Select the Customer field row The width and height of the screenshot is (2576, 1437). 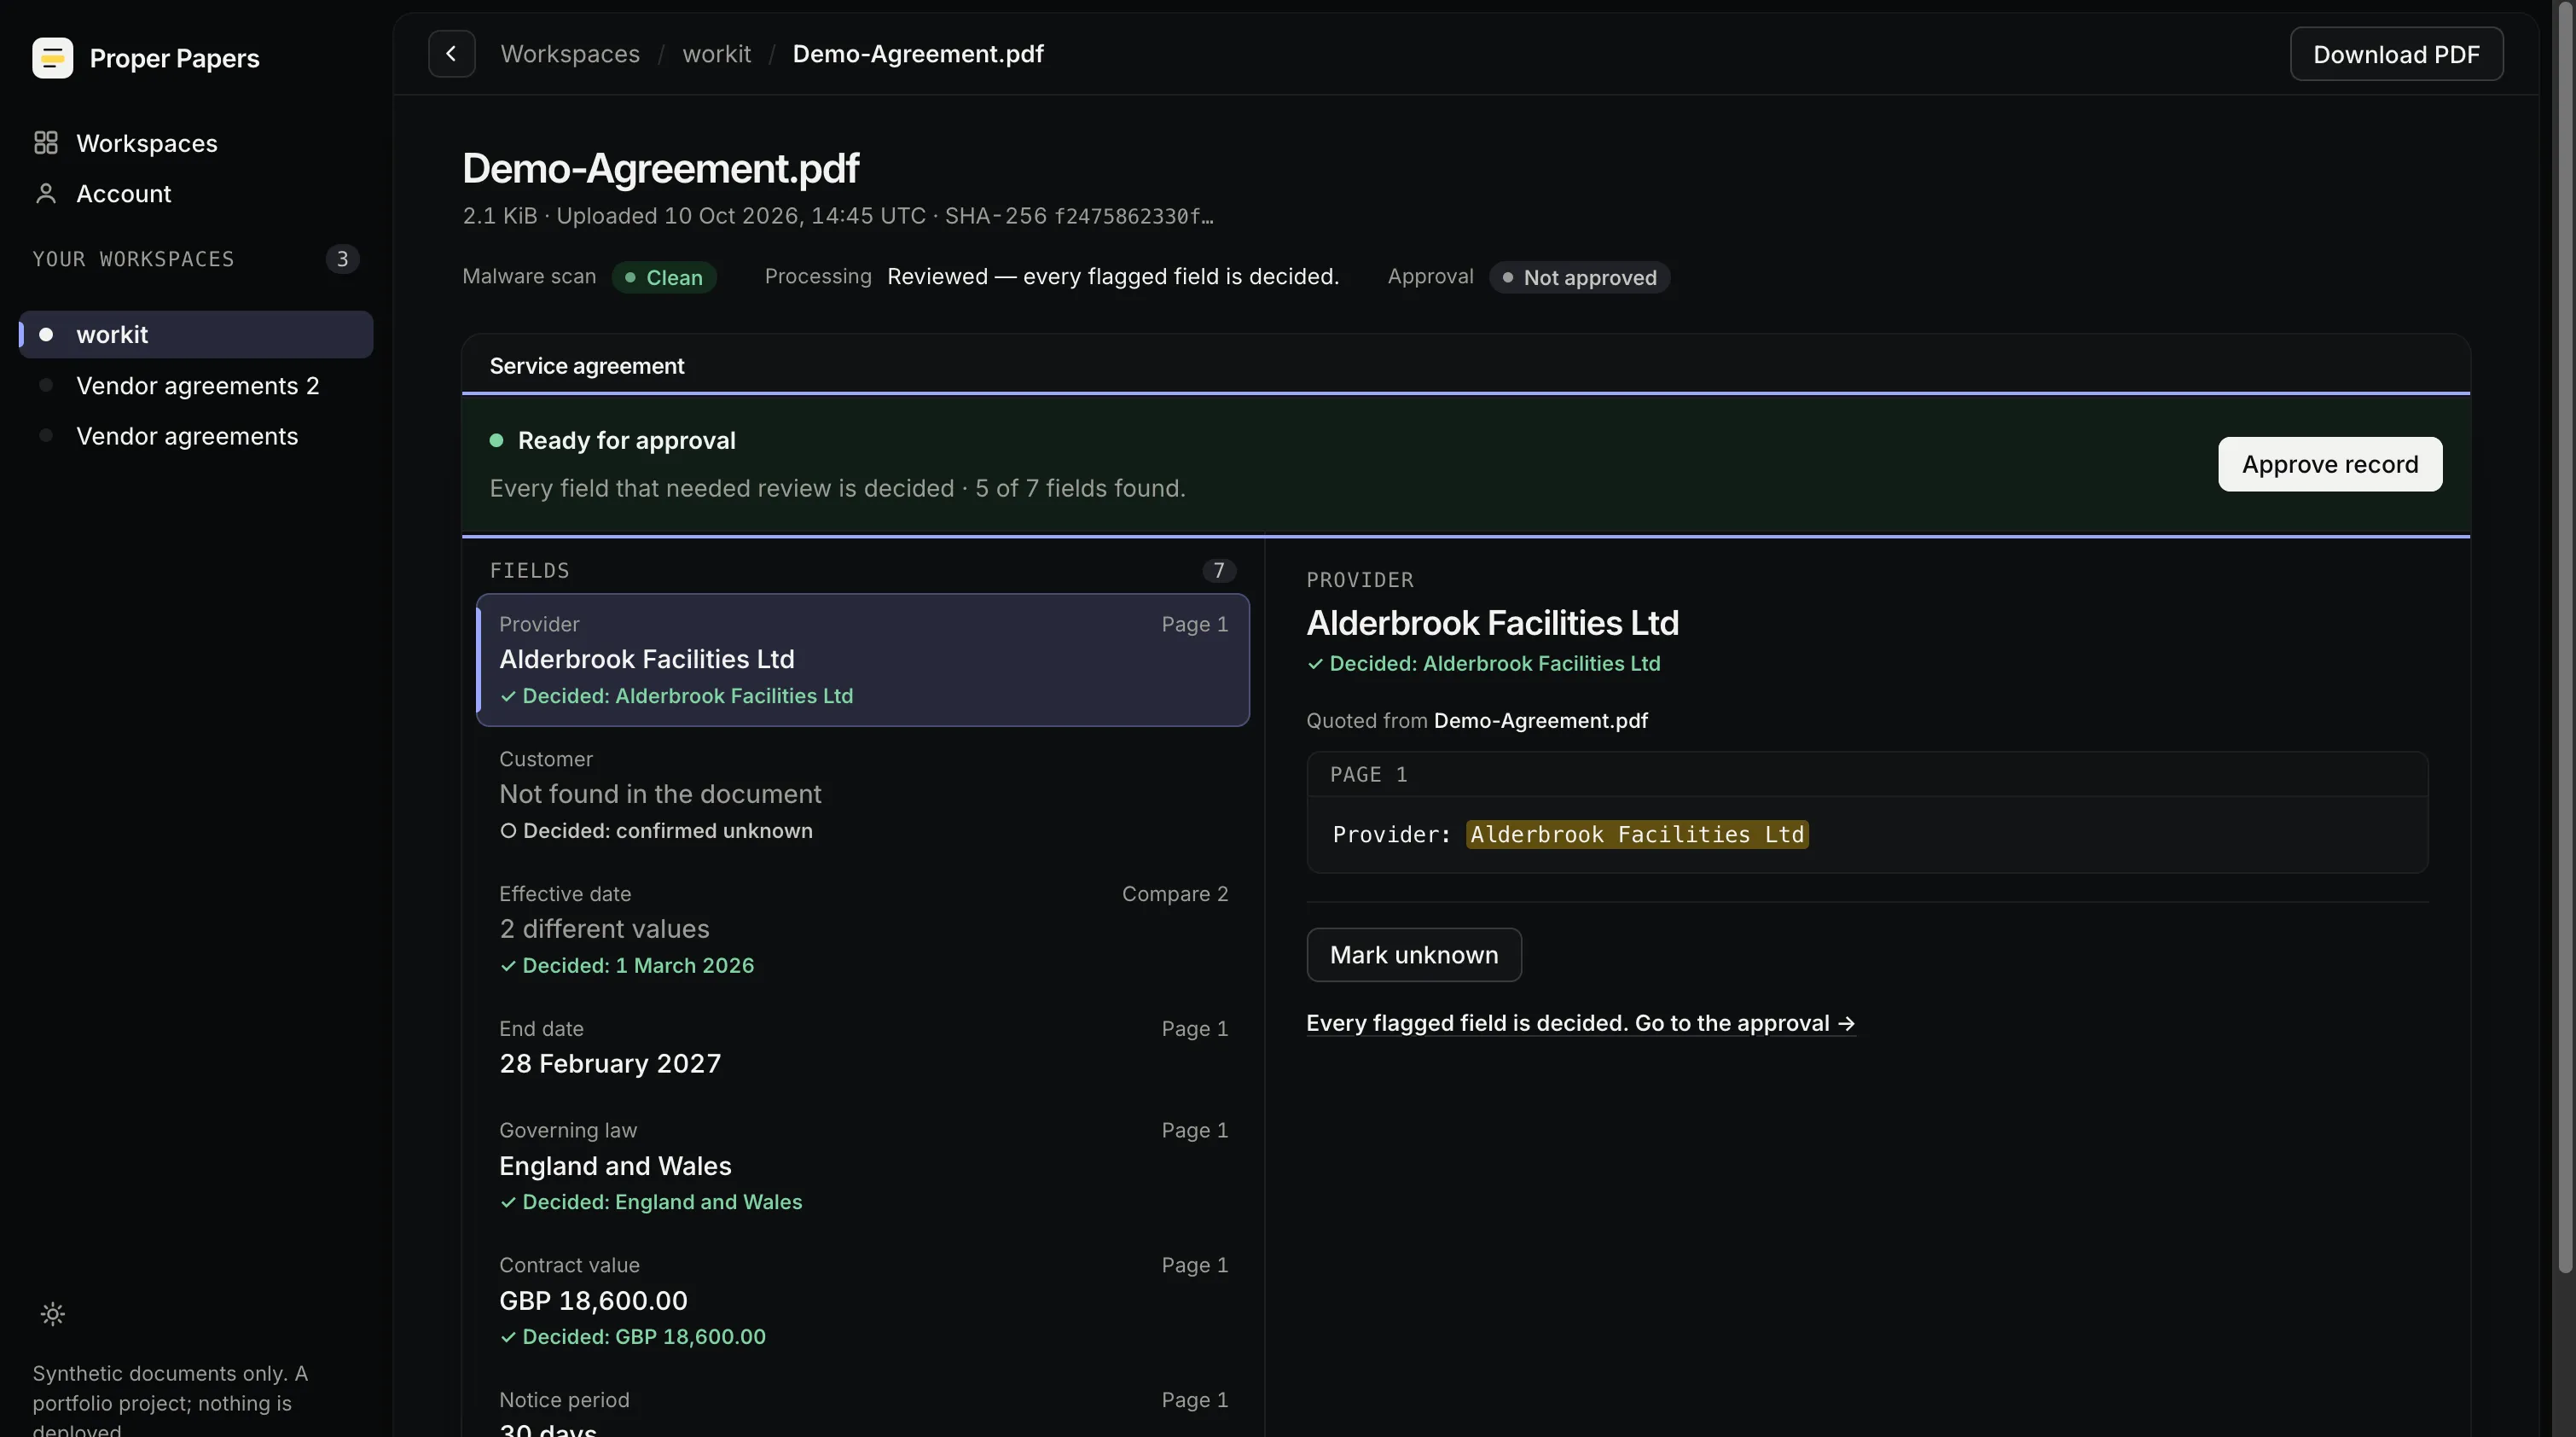863,794
